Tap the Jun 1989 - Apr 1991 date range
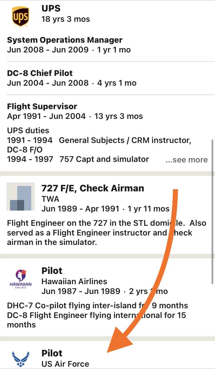 point(81,209)
